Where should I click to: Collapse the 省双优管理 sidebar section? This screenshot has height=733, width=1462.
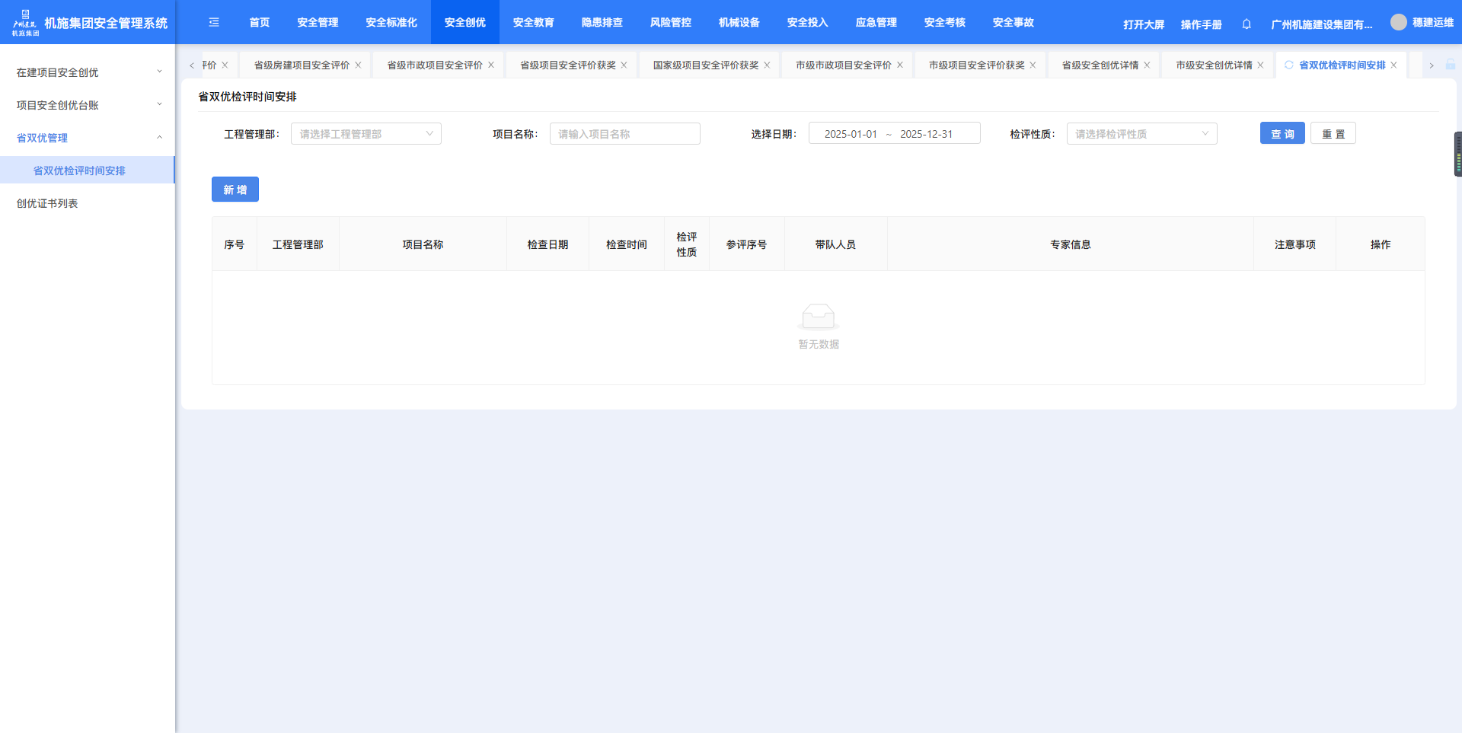pyautogui.click(x=88, y=138)
